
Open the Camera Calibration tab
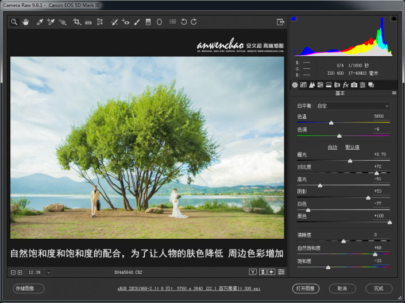[x=354, y=85]
